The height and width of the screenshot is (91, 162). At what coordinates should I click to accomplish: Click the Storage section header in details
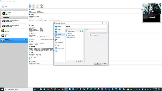coord(33,34)
